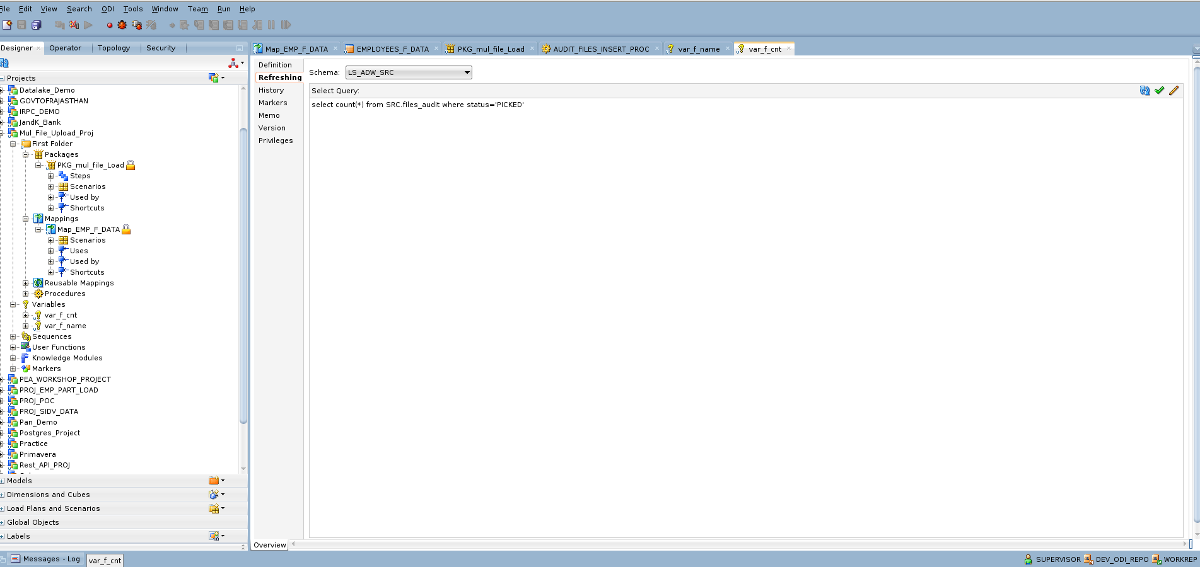Image resolution: width=1200 pixels, height=567 pixels.
Task: Click the WORKREP status icon
Action: click(x=1156, y=559)
